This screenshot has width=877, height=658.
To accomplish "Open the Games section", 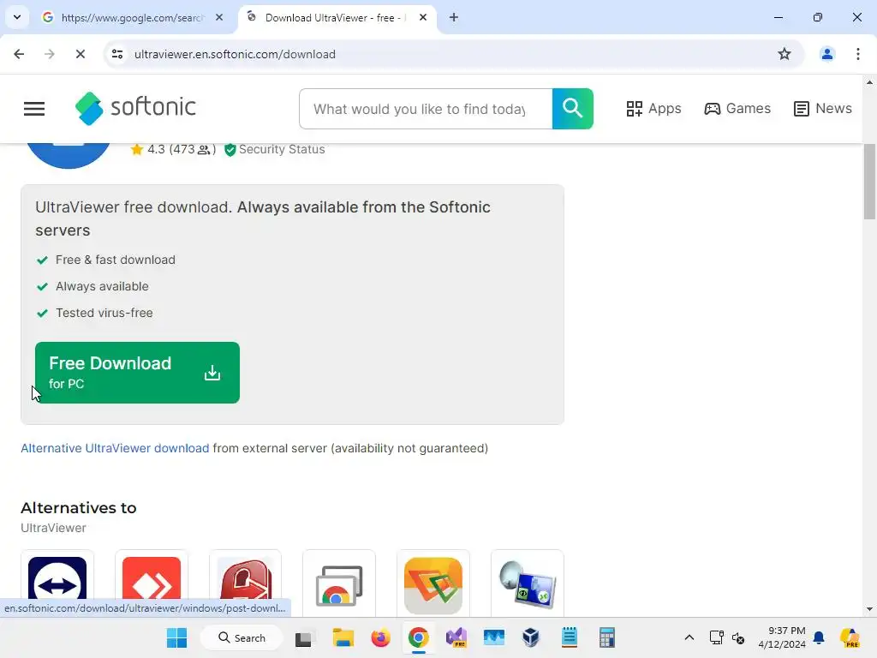I will 737,109.
